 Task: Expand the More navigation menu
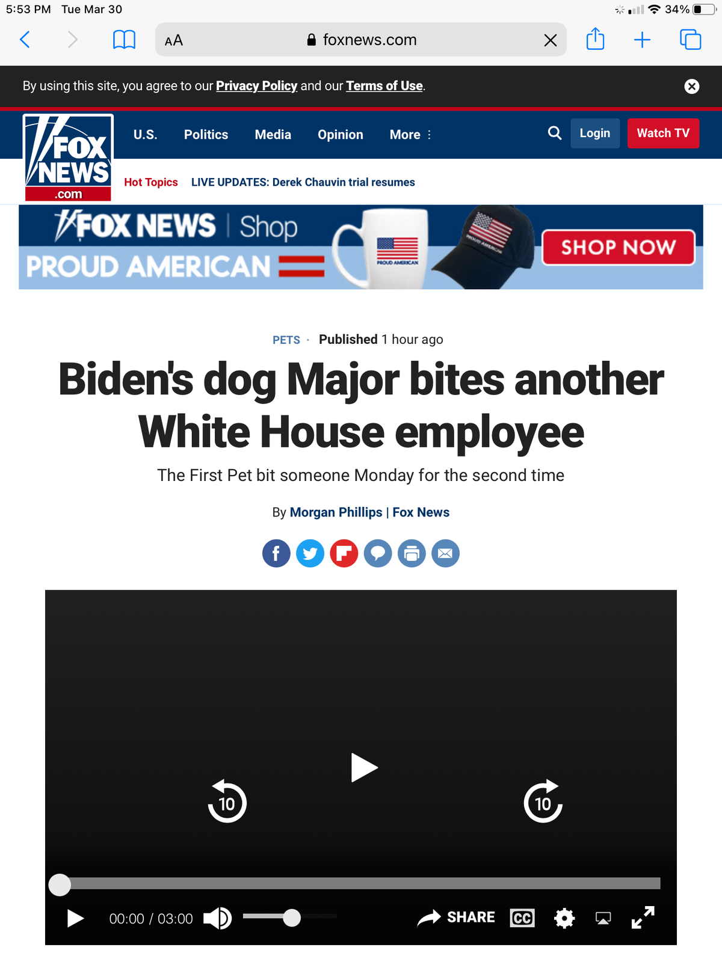[410, 135]
